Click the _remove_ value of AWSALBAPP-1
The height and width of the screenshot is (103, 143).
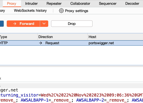pos(61,100)
